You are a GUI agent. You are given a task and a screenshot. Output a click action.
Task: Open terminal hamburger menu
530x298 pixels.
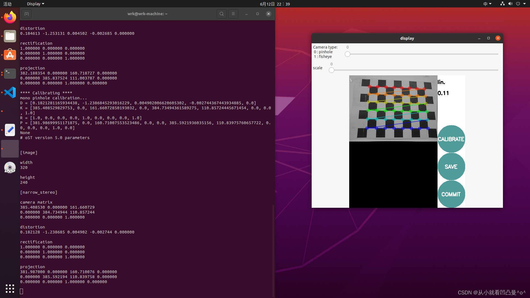[x=233, y=14]
